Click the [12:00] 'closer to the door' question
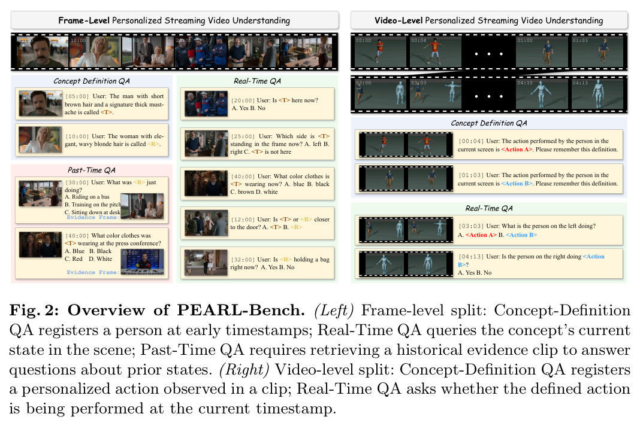 tap(280, 223)
